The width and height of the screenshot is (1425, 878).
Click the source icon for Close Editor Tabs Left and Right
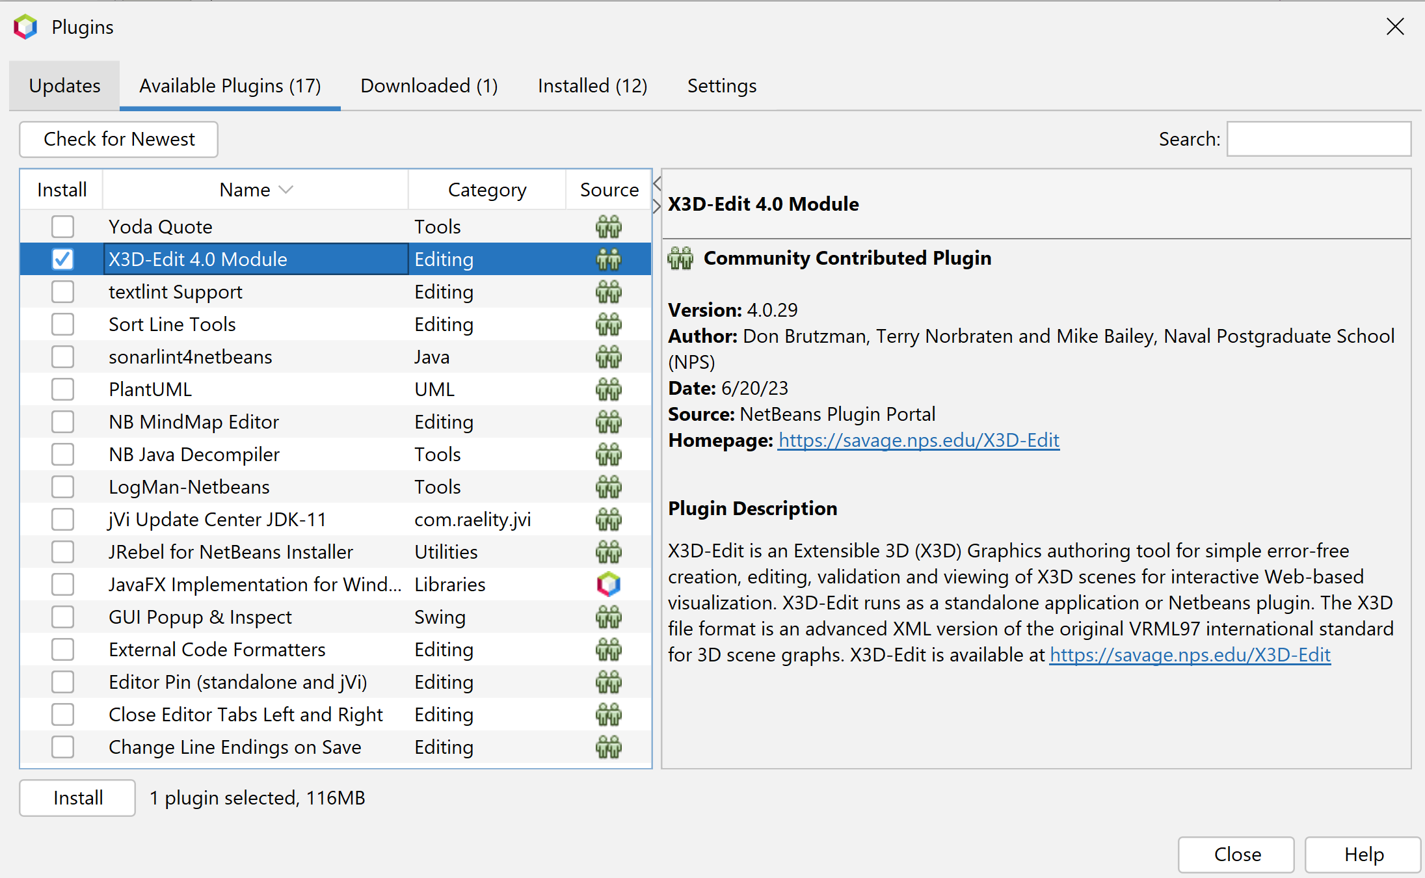609,714
